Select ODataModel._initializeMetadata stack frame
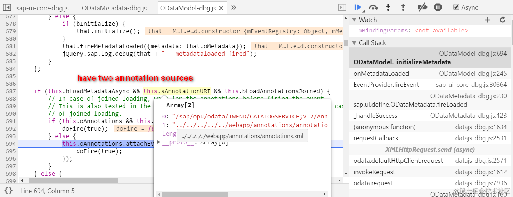 [431, 58]
